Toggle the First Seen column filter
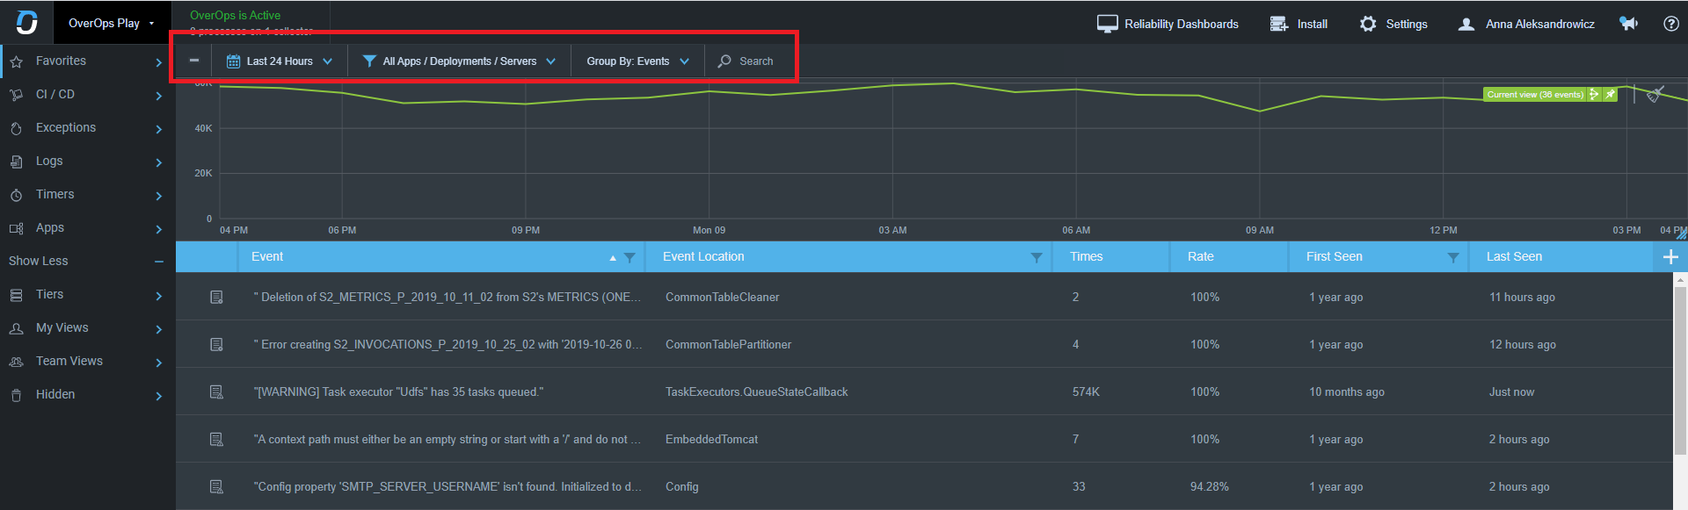 1453,257
